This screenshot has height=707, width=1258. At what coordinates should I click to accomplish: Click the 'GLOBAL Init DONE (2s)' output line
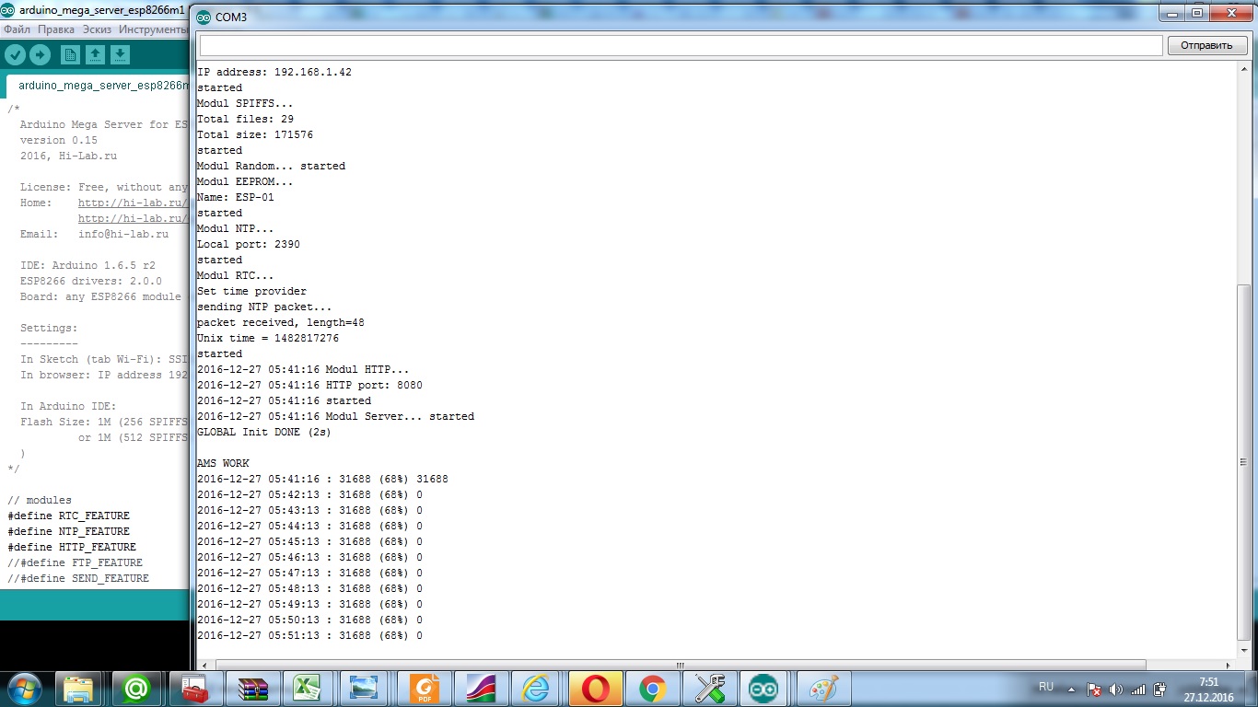click(x=264, y=432)
